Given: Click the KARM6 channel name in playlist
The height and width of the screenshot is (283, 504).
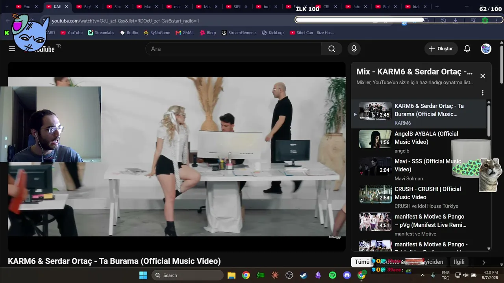Looking at the screenshot, I should click(x=403, y=123).
